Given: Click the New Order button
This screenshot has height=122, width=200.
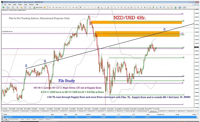Looking at the screenshot, I should [x=38, y=8].
